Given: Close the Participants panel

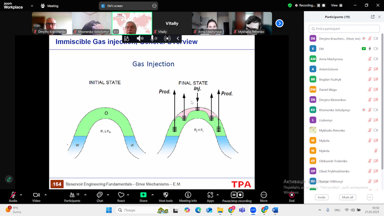Looking at the screenshot, I should [x=379, y=17].
